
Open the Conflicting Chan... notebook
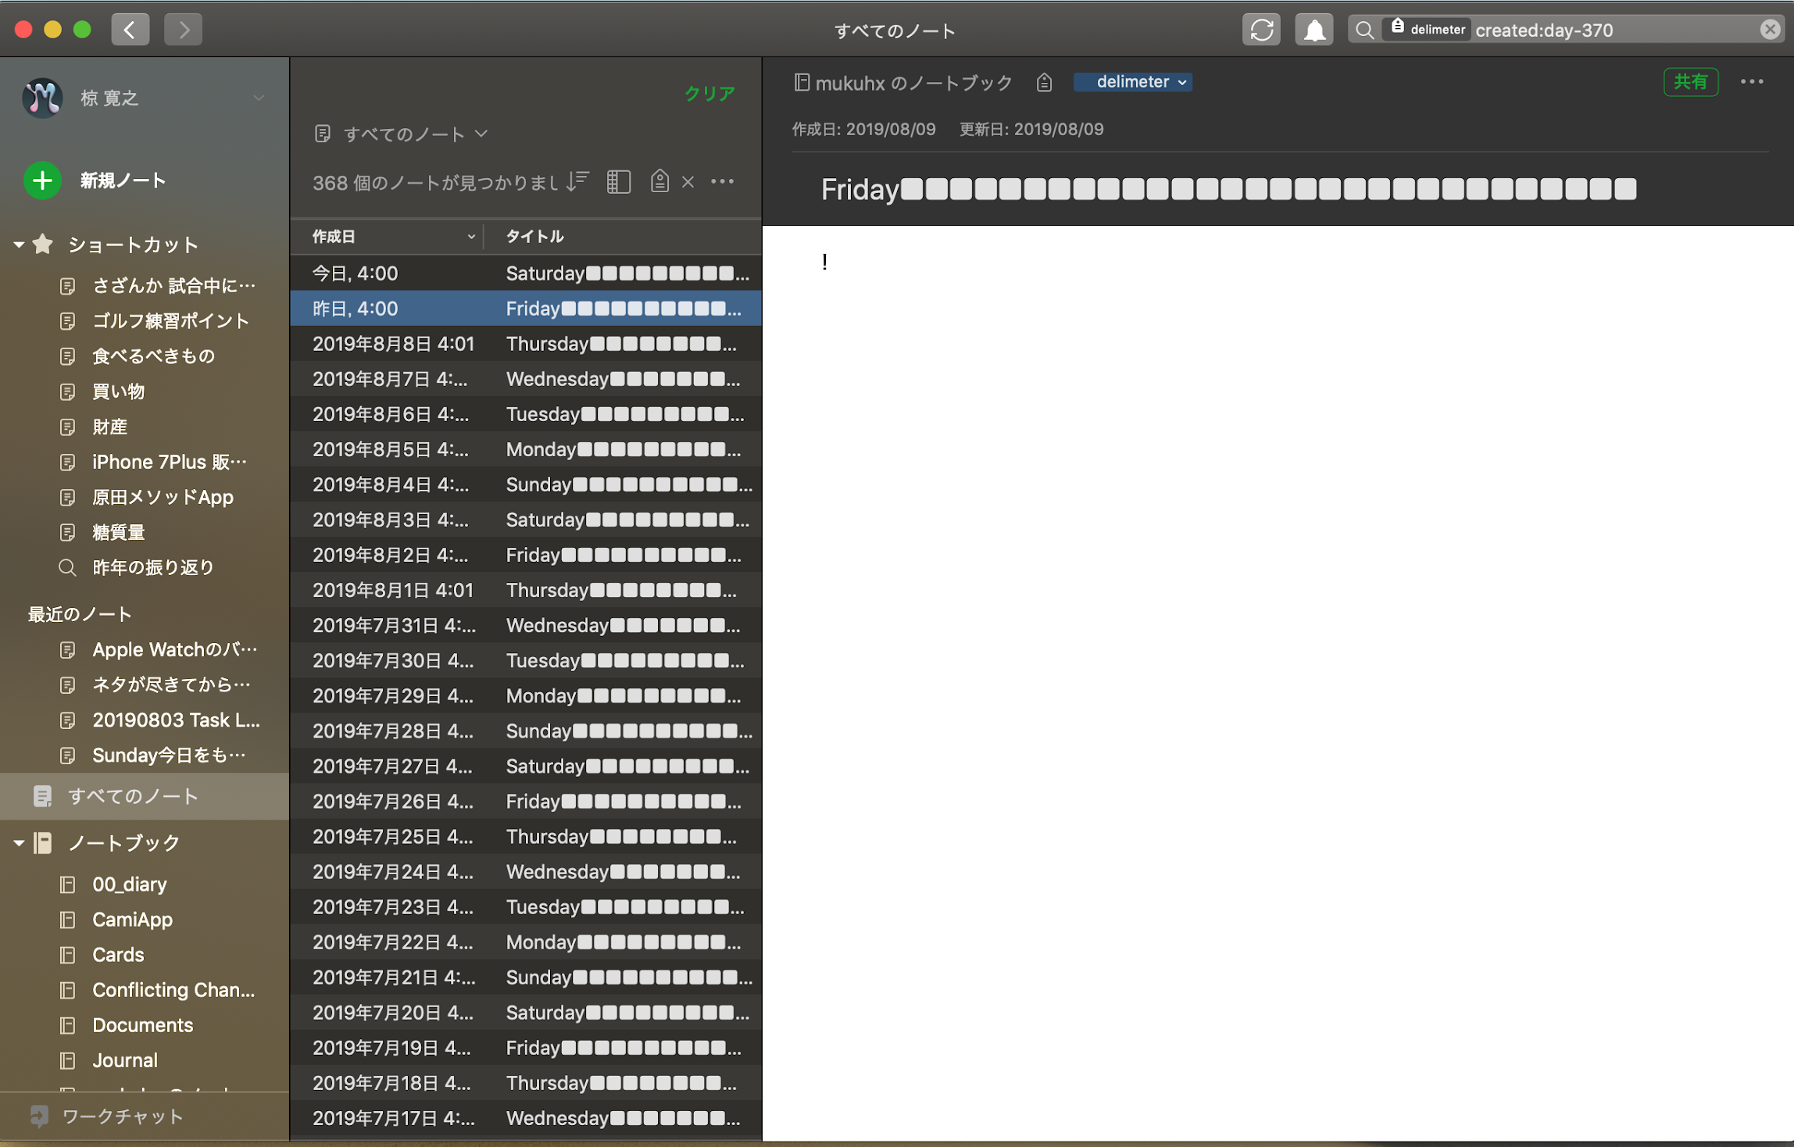coord(173,989)
